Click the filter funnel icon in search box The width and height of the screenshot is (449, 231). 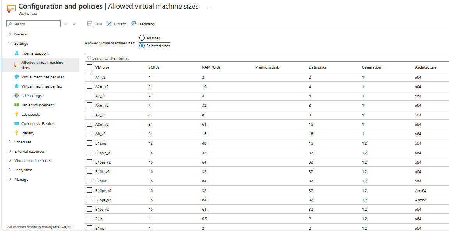tap(88, 58)
